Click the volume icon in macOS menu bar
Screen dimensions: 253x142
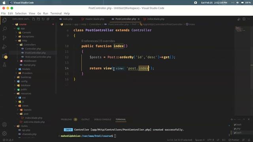coord(238,3)
